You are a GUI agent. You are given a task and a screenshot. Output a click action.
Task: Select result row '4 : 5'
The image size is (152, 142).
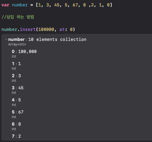[16, 100]
